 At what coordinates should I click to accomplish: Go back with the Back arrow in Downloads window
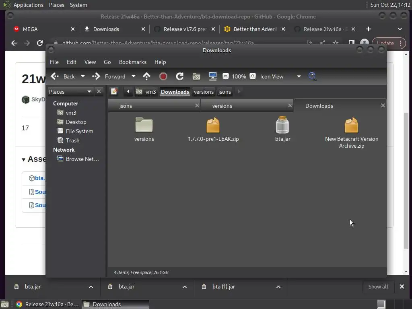[62, 76]
